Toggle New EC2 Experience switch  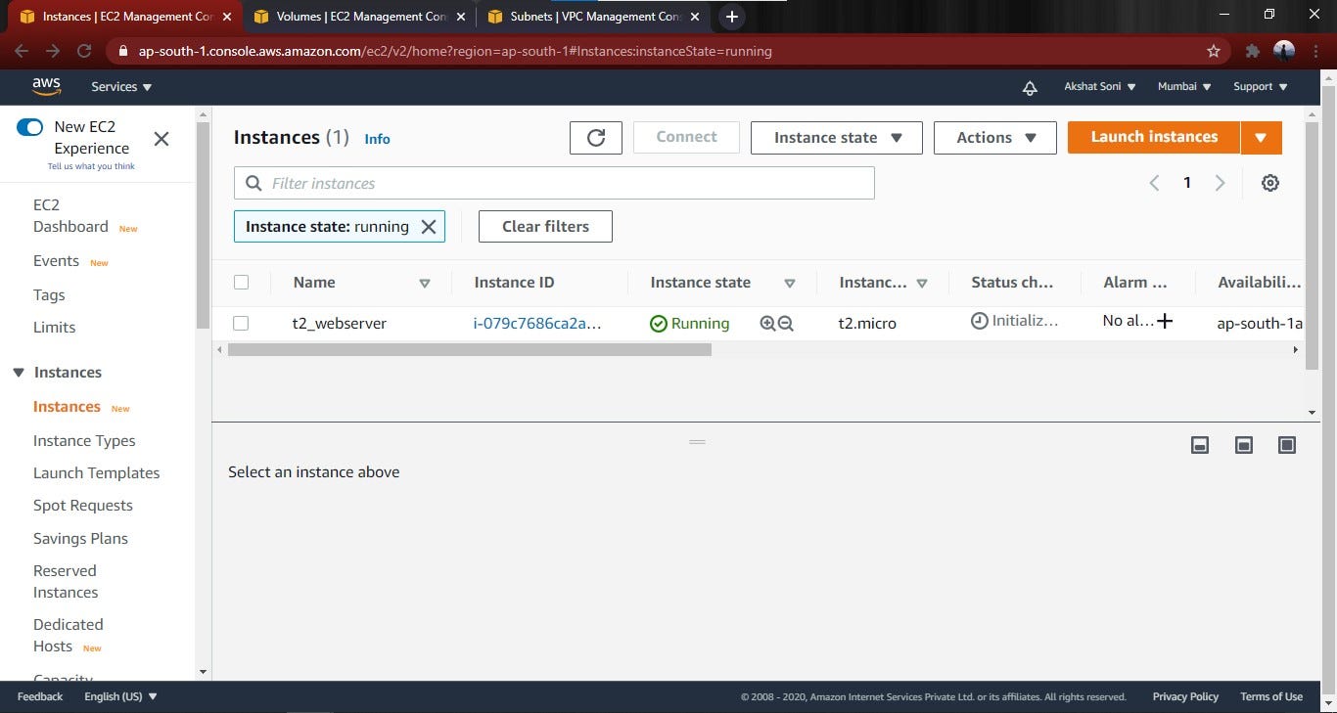coord(30,127)
